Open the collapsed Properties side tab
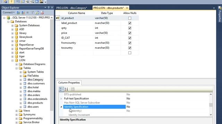The height and width of the screenshot is (124, 222). tap(220, 14)
